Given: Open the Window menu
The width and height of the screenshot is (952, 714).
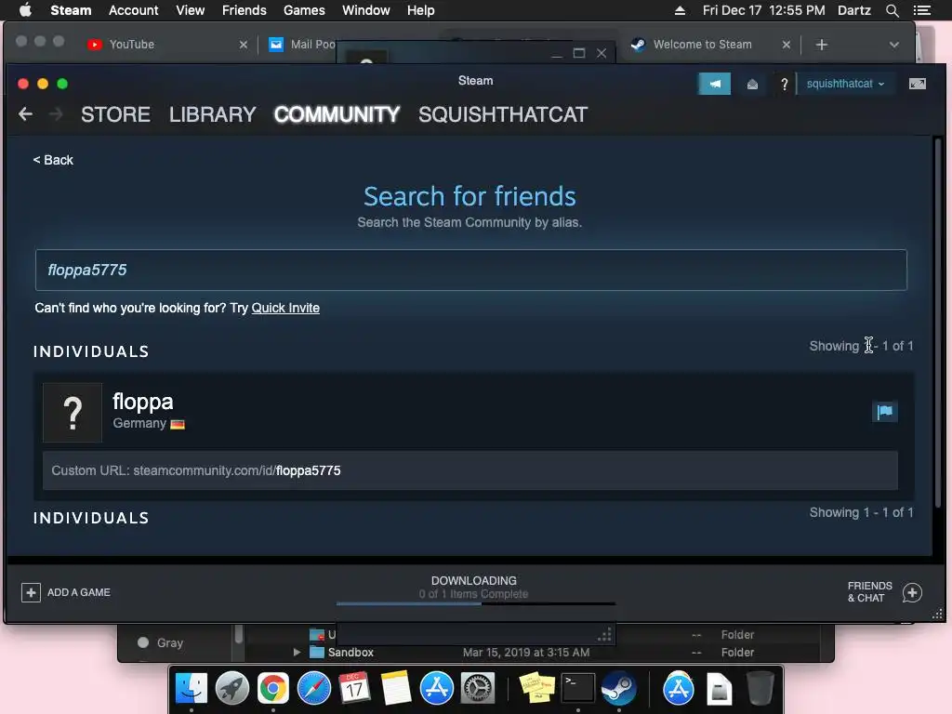Looking at the screenshot, I should tap(366, 10).
